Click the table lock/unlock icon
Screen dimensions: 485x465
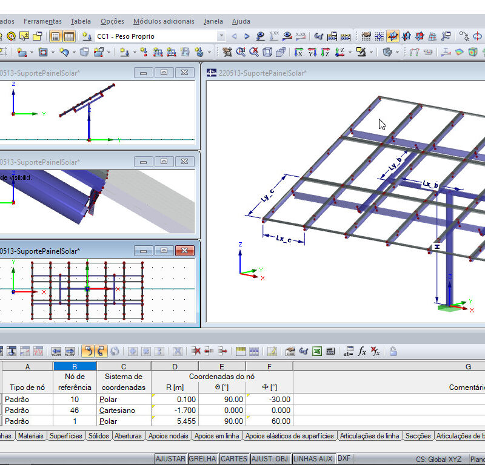click(x=393, y=351)
